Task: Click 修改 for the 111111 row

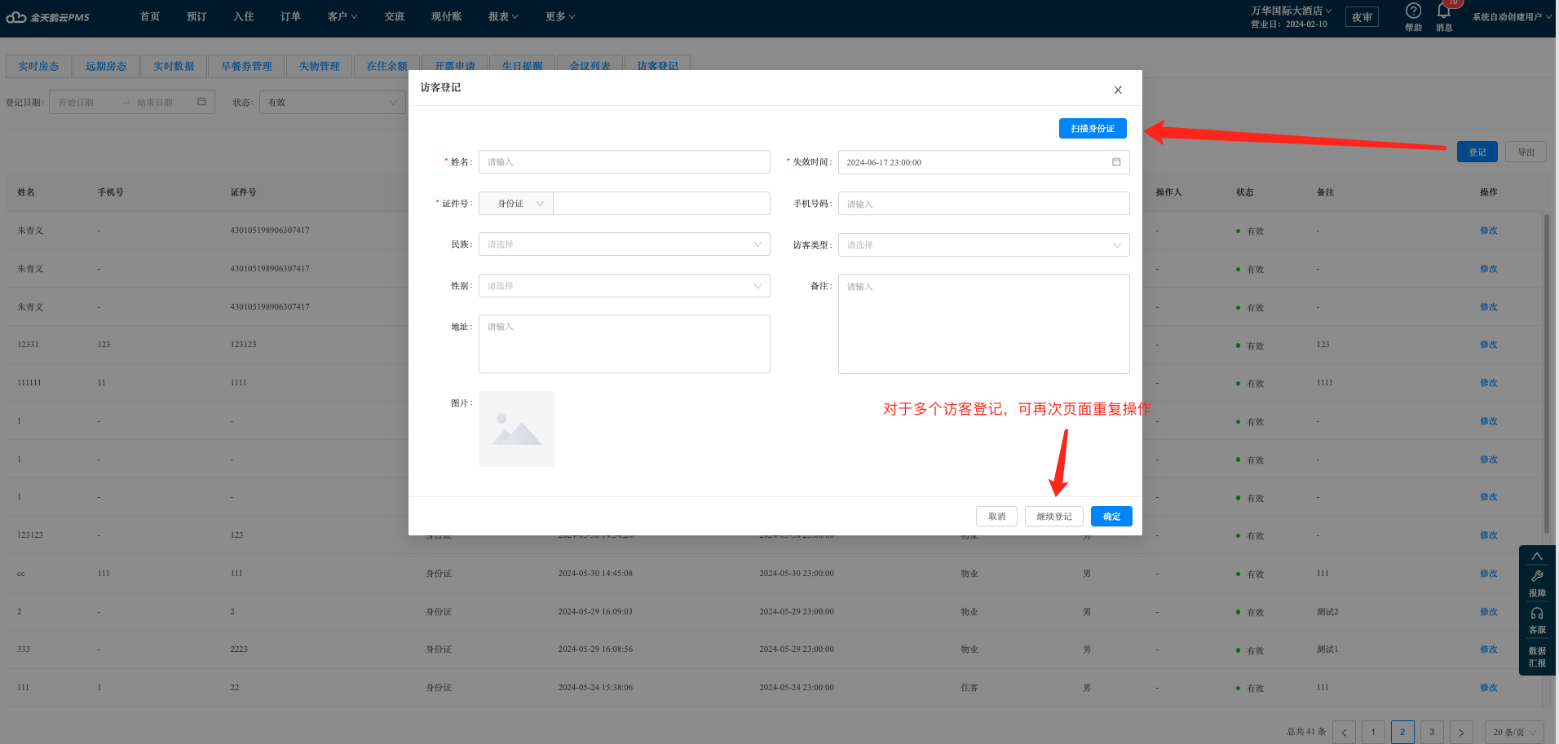Action: point(1489,383)
